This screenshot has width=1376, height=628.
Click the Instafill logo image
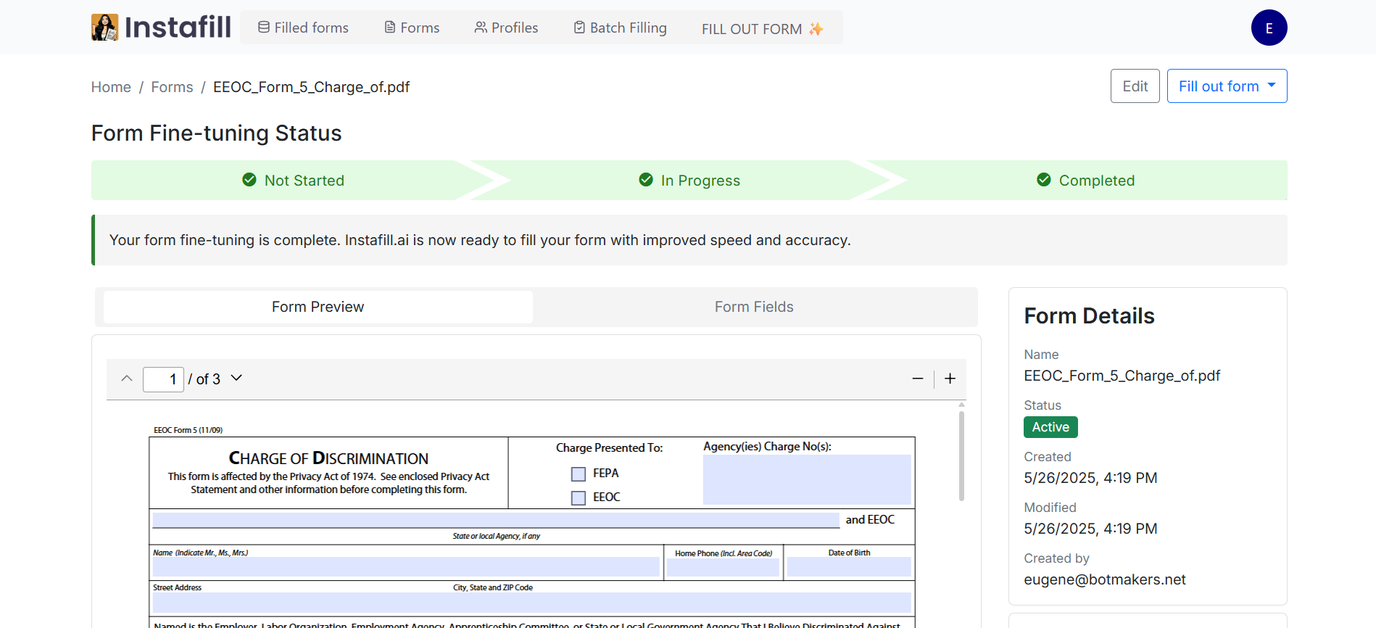[104, 28]
